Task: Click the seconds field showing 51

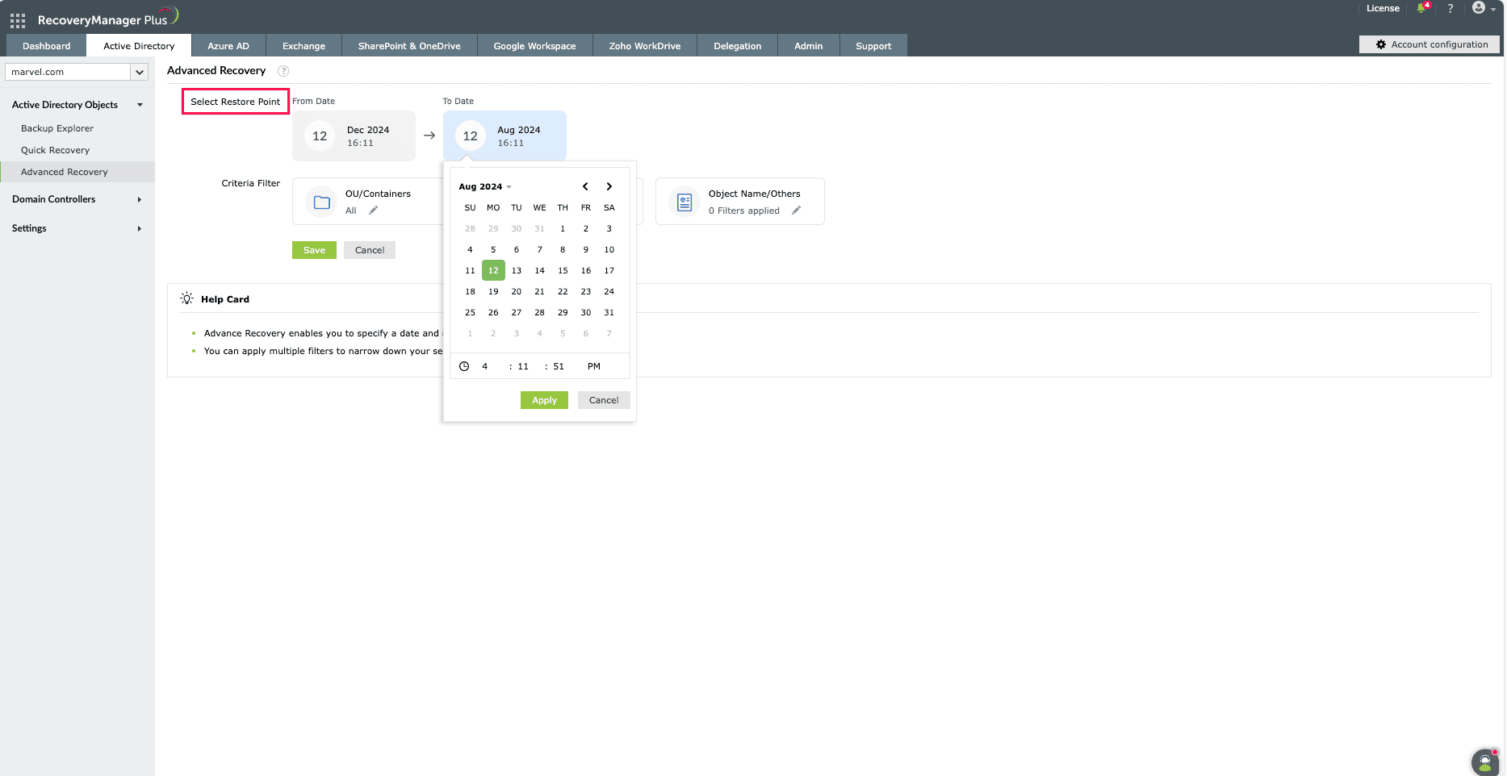Action: pyautogui.click(x=559, y=366)
